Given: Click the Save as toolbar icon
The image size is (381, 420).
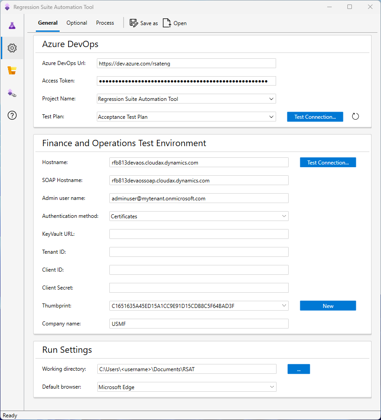Looking at the screenshot, I should click(x=134, y=23).
